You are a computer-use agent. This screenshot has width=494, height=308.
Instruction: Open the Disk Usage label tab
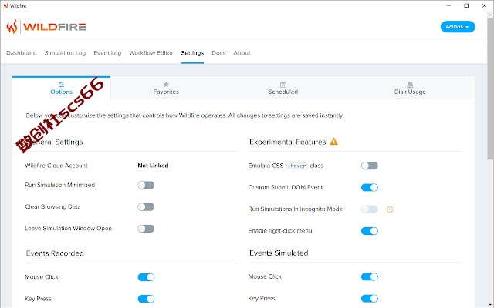click(410, 92)
